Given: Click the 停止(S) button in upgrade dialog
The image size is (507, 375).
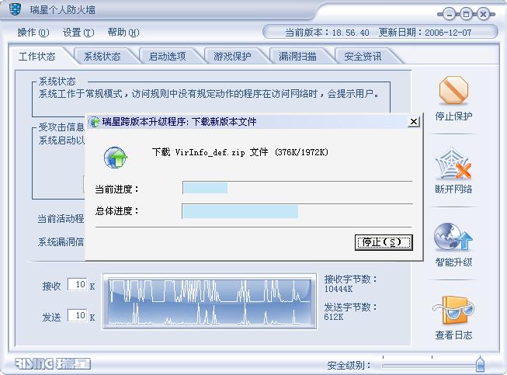Looking at the screenshot, I should pyautogui.click(x=384, y=242).
